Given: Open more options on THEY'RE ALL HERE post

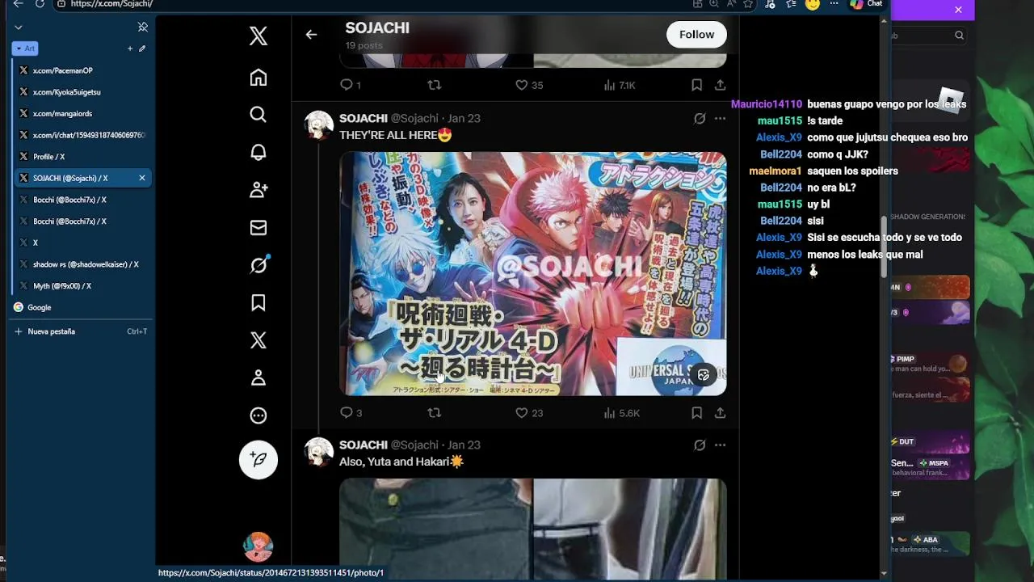Looking at the screenshot, I should tap(720, 118).
